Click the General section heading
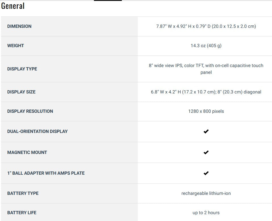The width and height of the screenshot is (272, 221). [x=13, y=6]
